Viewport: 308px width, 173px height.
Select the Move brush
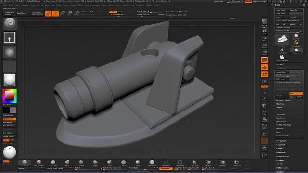67,163
